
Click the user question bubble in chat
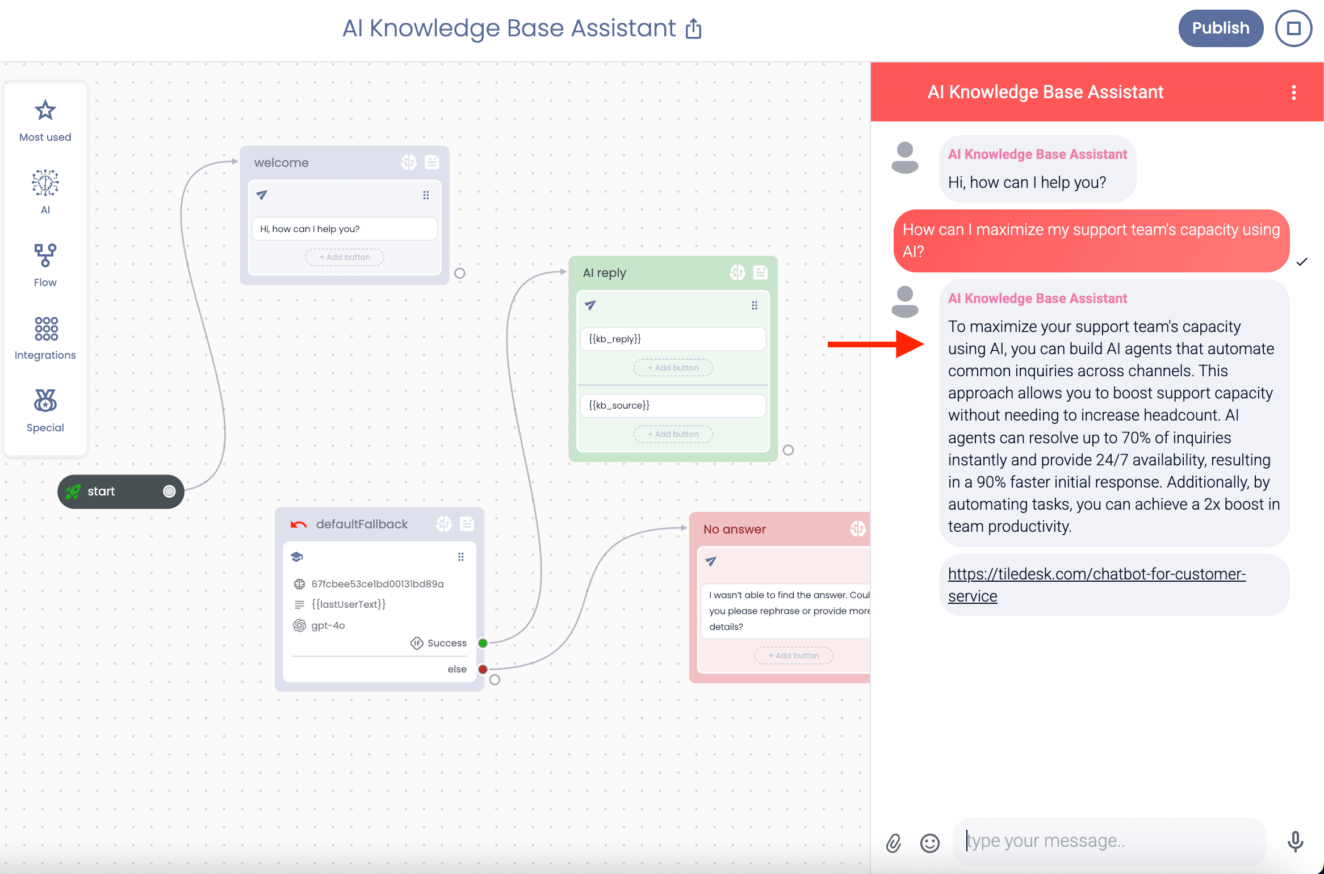1091,241
